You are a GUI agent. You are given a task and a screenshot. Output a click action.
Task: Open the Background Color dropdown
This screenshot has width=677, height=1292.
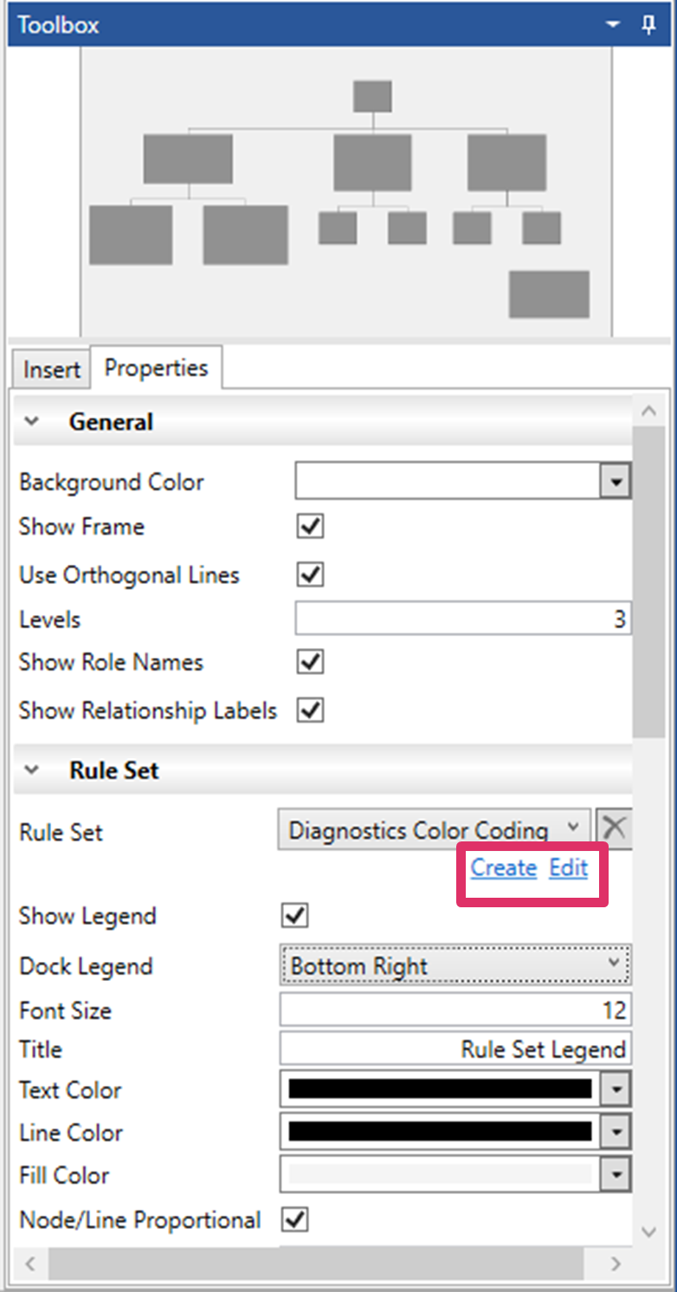pos(616,482)
